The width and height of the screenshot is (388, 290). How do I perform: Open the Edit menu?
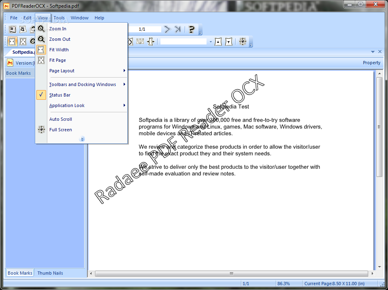[x=27, y=18]
